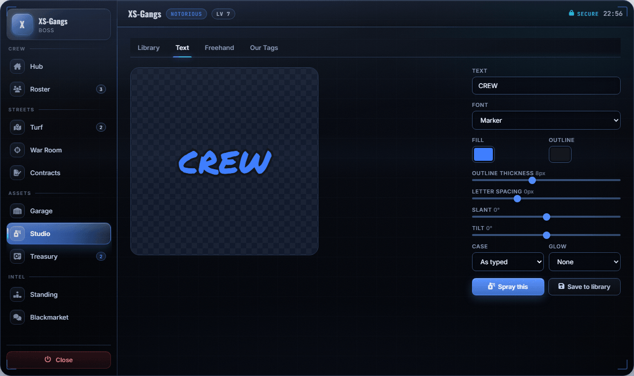Image resolution: width=634 pixels, height=376 pixels.
Task: Click the Letter Spacing slider handle
Action: pos(518,198)
